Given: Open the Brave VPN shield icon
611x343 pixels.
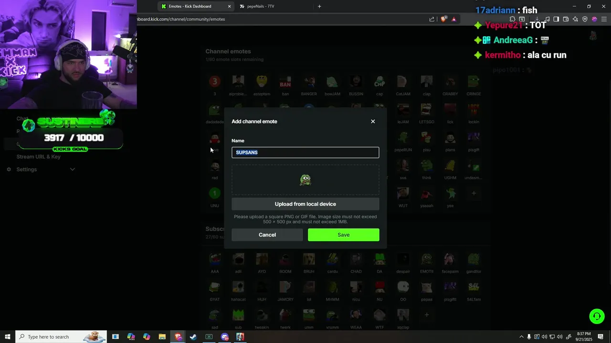Looking at the screenshot, I should click(x=585, y=19).
